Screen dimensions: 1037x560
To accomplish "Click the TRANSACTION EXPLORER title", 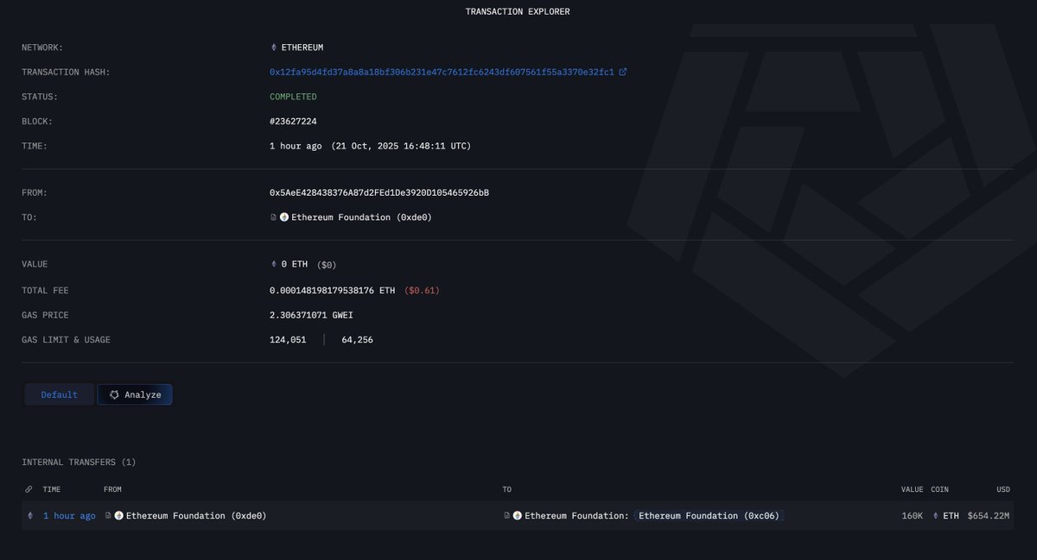I will tap(518, 12).
